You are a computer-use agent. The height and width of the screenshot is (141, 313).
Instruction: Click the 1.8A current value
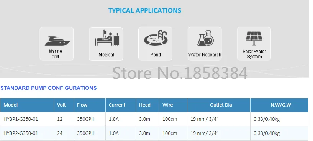click(x=113, y=119)
